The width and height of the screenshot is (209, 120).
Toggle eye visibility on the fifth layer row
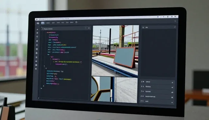[x=172, y=103]
